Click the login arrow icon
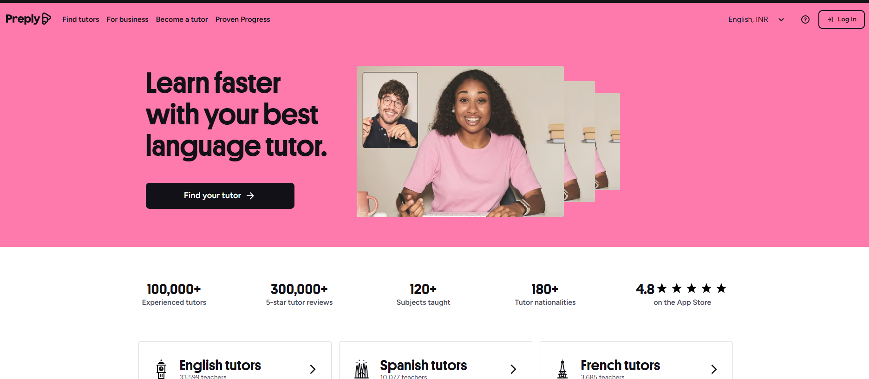The width and height of the screenshot is (869, 379). [830, 19]
